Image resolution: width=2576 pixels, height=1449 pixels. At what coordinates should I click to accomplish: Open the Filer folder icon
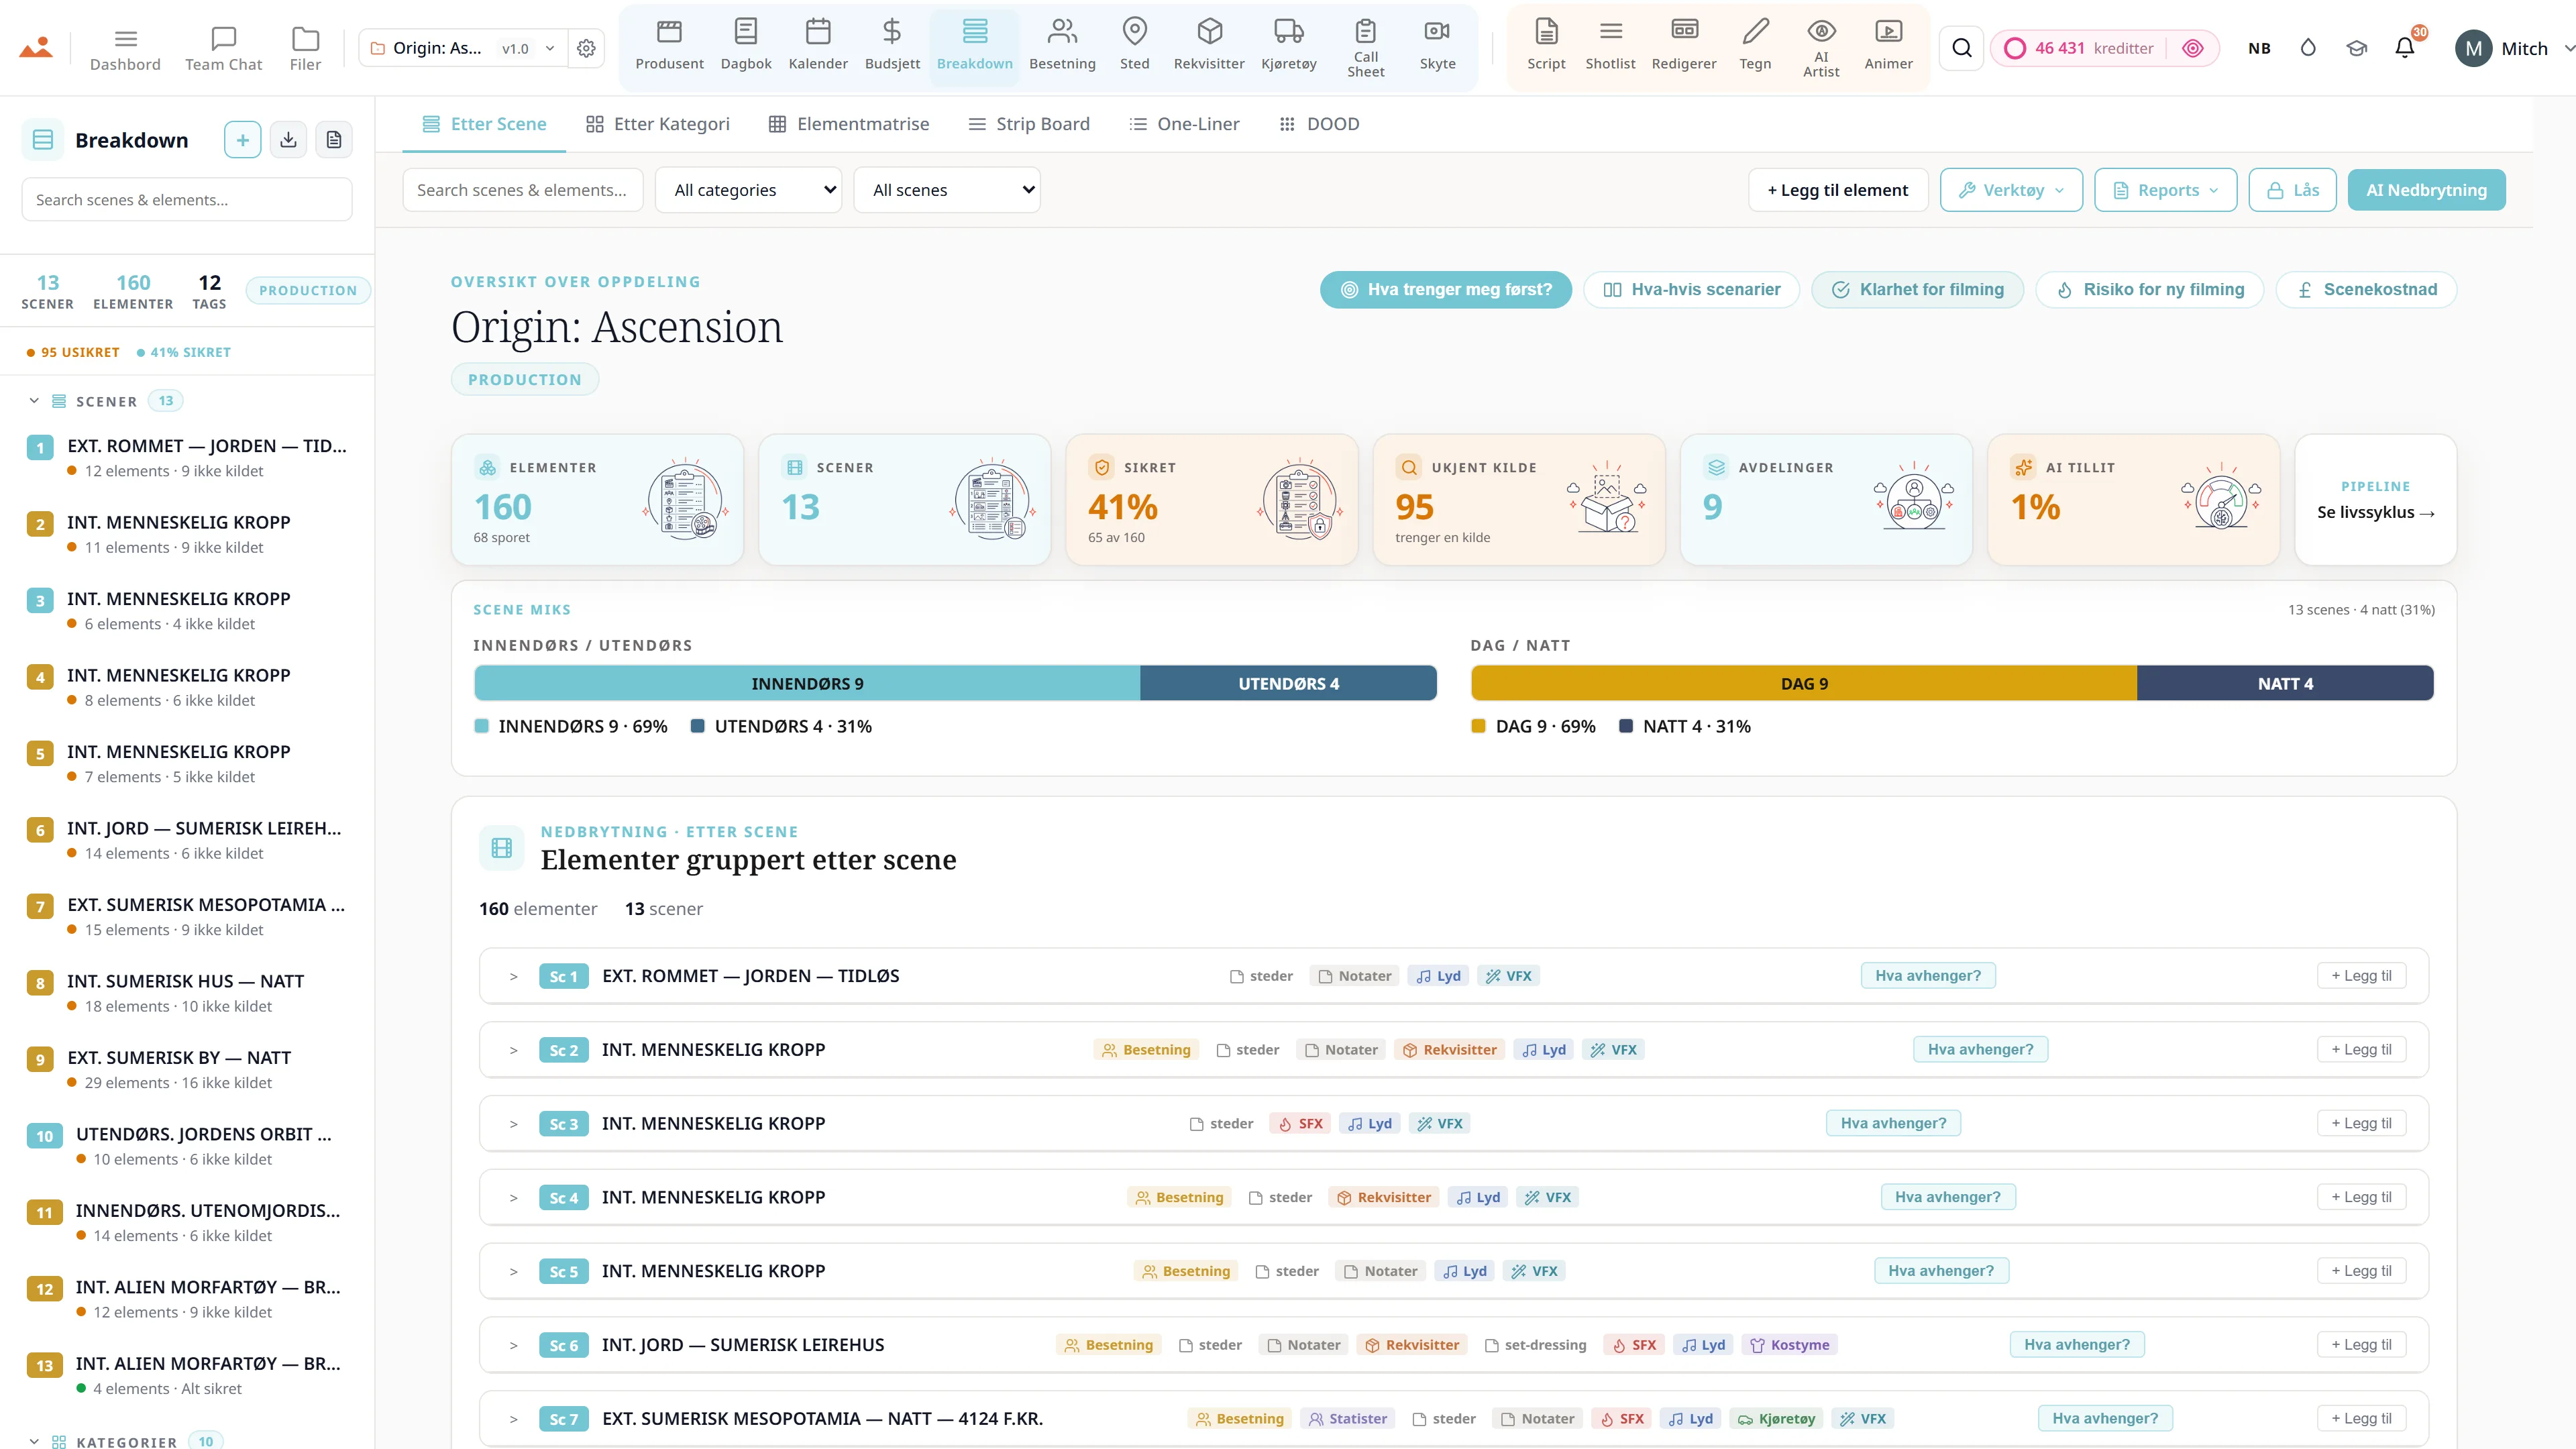click(x=305, y=48)
